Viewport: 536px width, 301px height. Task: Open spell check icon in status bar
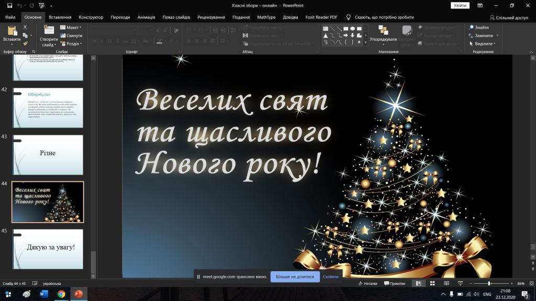point(35,284)
